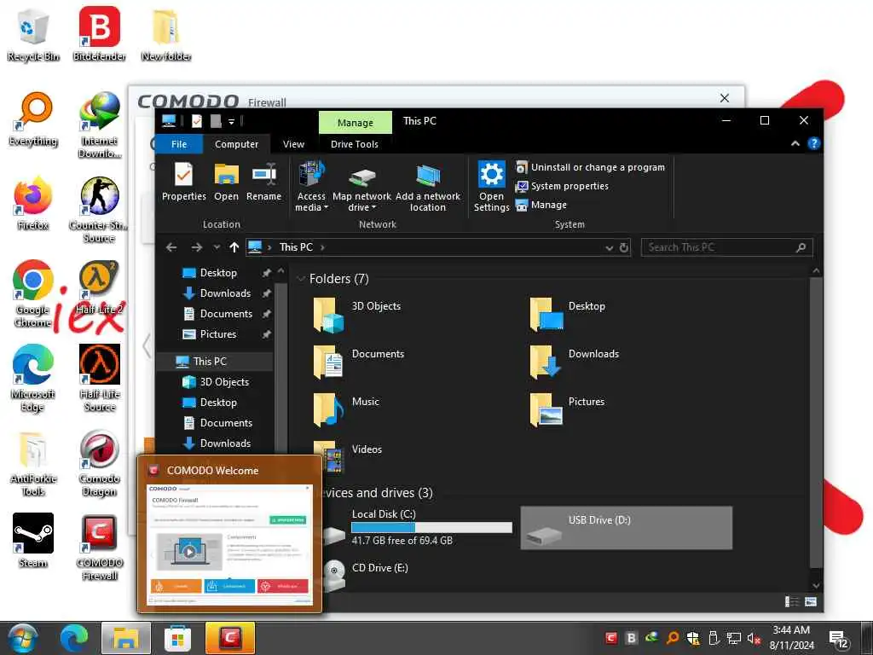Refresh the This PC view
Image resolution: width=873 pixels, height=655 pixels.
click(x=624, y=247)
